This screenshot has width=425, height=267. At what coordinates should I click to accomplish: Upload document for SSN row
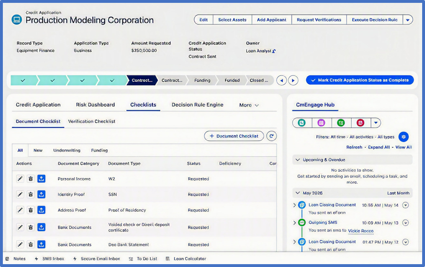tap(41, 195)
